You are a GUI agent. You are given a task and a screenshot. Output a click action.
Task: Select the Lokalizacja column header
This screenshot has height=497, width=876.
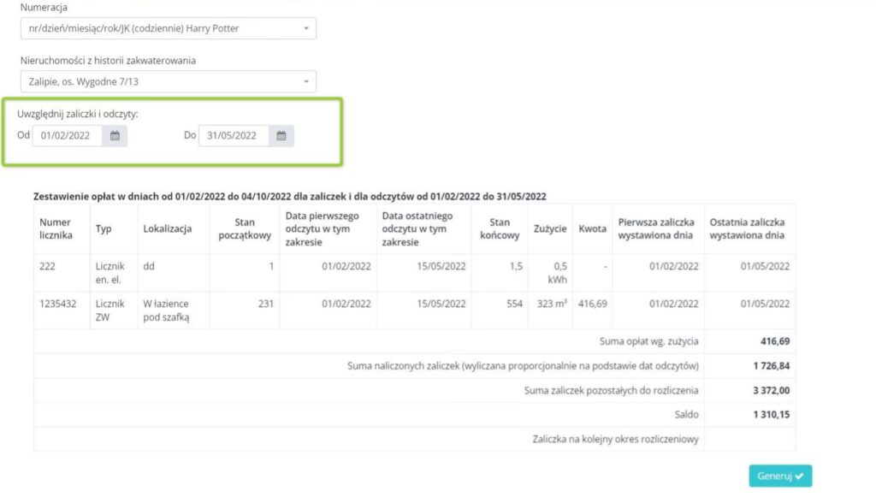(x=169, y=228)
